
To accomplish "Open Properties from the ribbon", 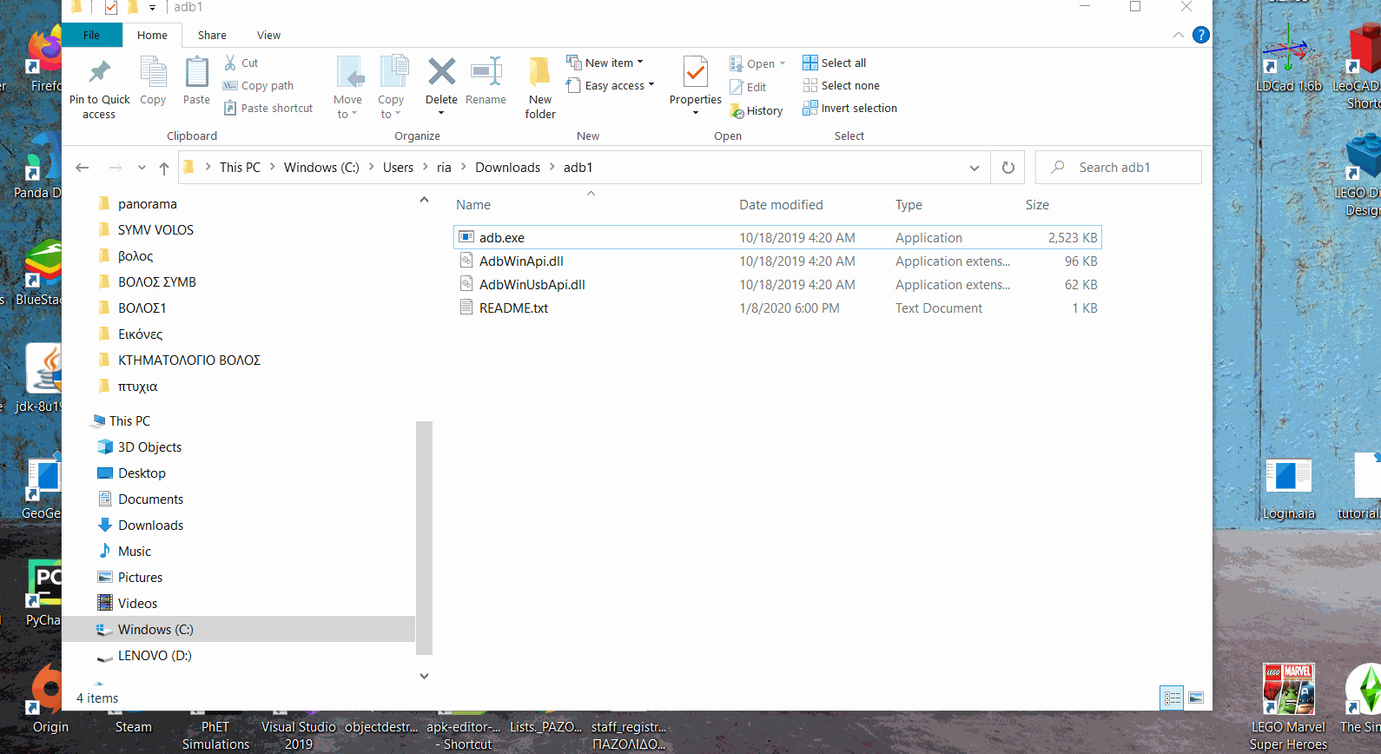I will coord(695,73).
